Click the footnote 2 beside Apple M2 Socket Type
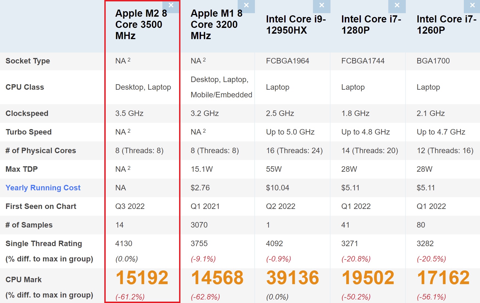This screenshot has width=480, height=303. pyautogui.click(x=129, y=59)
